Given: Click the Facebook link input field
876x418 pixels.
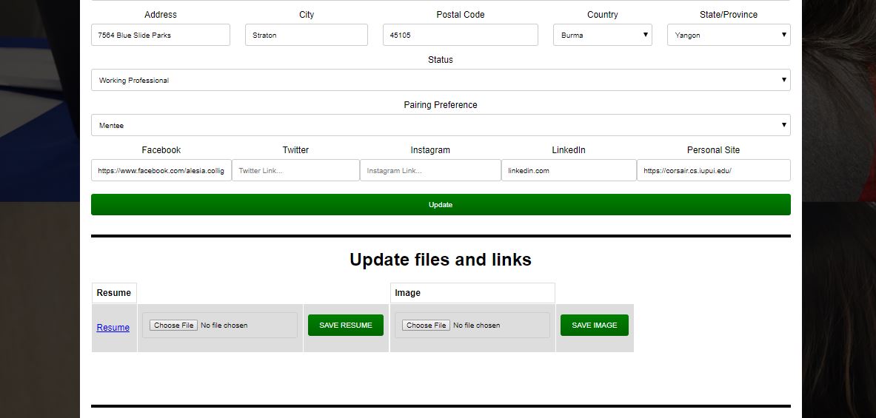Looking at the screenshot, I should coord(161,170).
